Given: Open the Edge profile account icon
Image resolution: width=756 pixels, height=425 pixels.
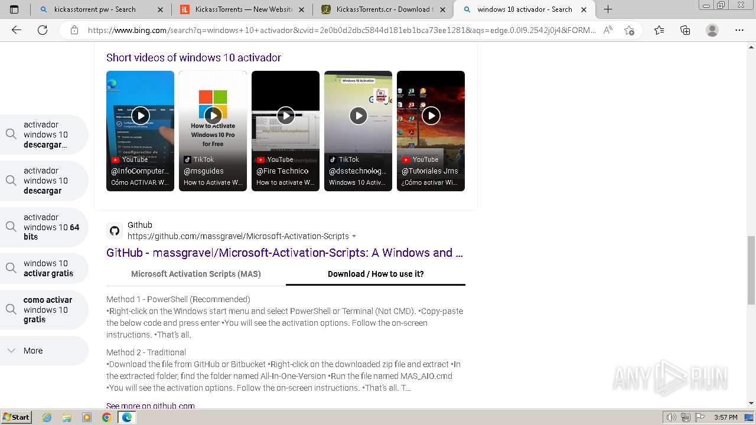Looking at the screenshot, I should click(712, 30).
